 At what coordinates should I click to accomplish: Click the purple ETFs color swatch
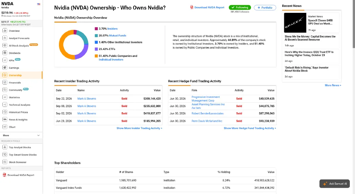[x=96, y=49]
